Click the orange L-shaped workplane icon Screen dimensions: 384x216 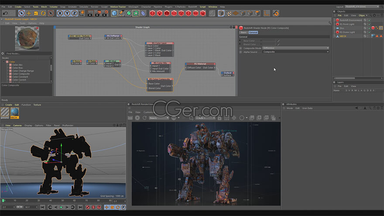tap(267, 13)
